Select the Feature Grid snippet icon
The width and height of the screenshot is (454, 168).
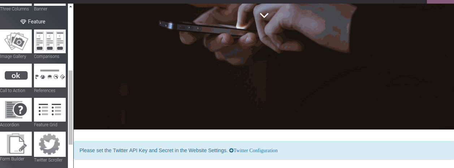(x=50, y=110)
